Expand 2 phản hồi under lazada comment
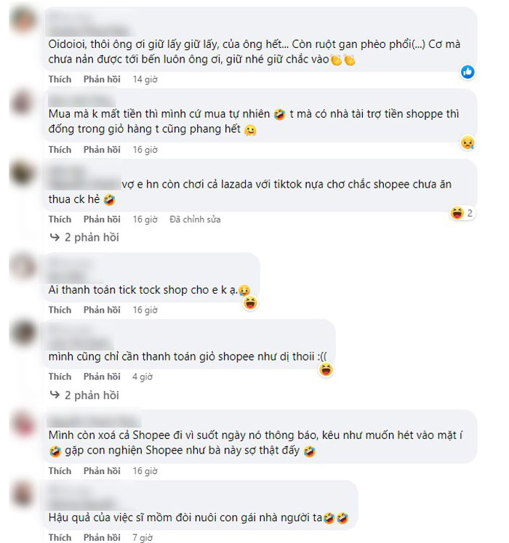 (x=92, y=237)
